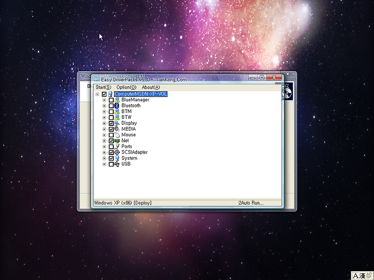The image size is (374, 280).
Task: Click the USB symbol icon
Action: (117, 164)
